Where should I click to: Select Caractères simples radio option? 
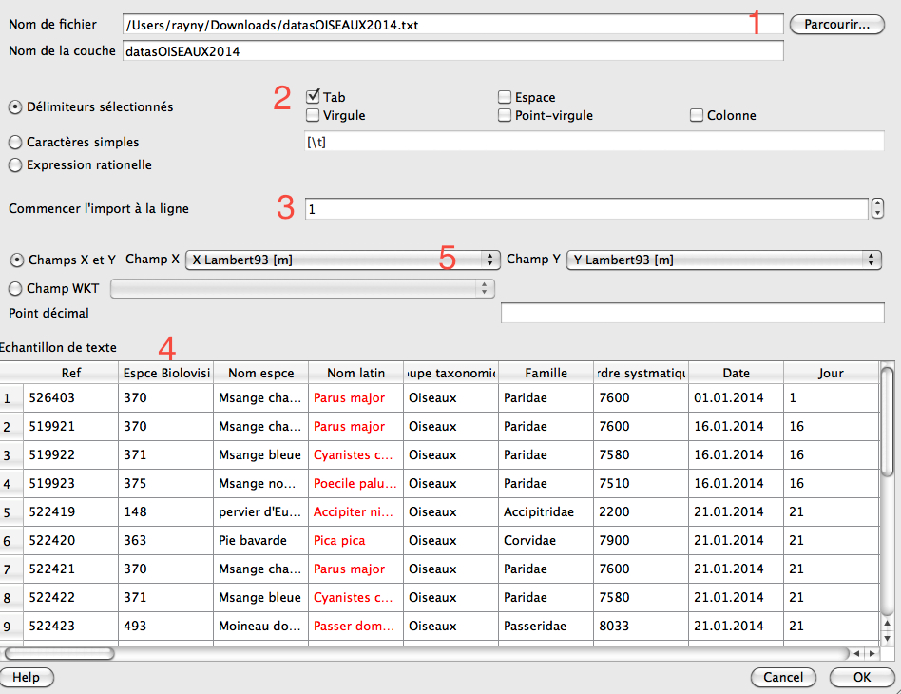coord(15,142)
